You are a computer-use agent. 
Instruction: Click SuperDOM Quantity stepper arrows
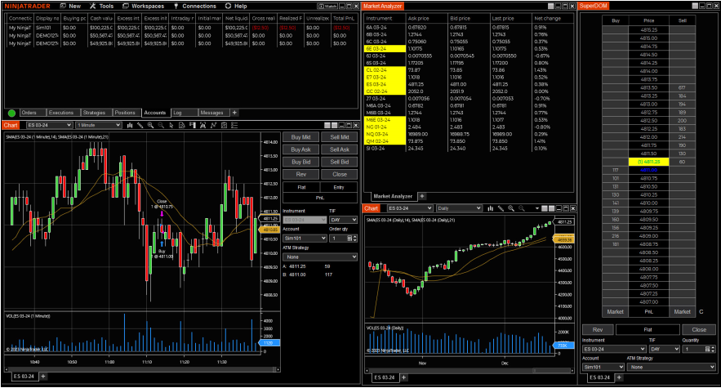click(713, 350)
